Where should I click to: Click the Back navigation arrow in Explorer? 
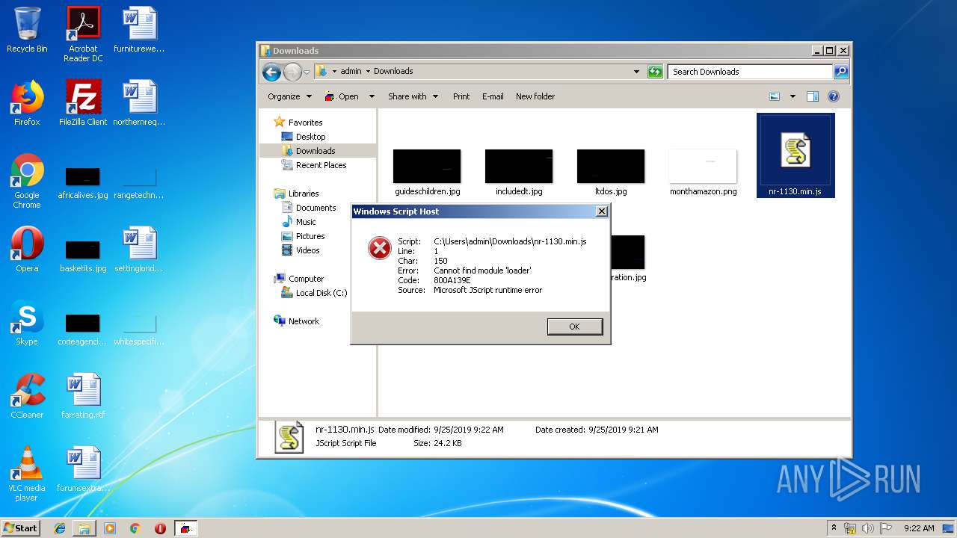click(271, 72)
